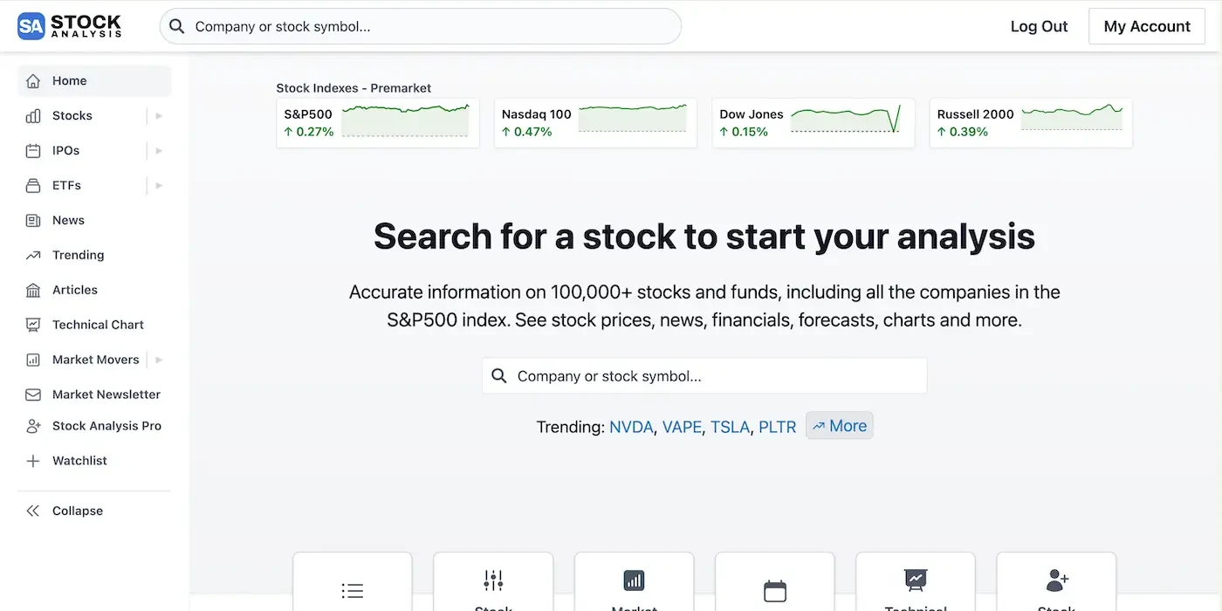
Task: Open the Russell 2000 index card
Action: click(1031, 123)
